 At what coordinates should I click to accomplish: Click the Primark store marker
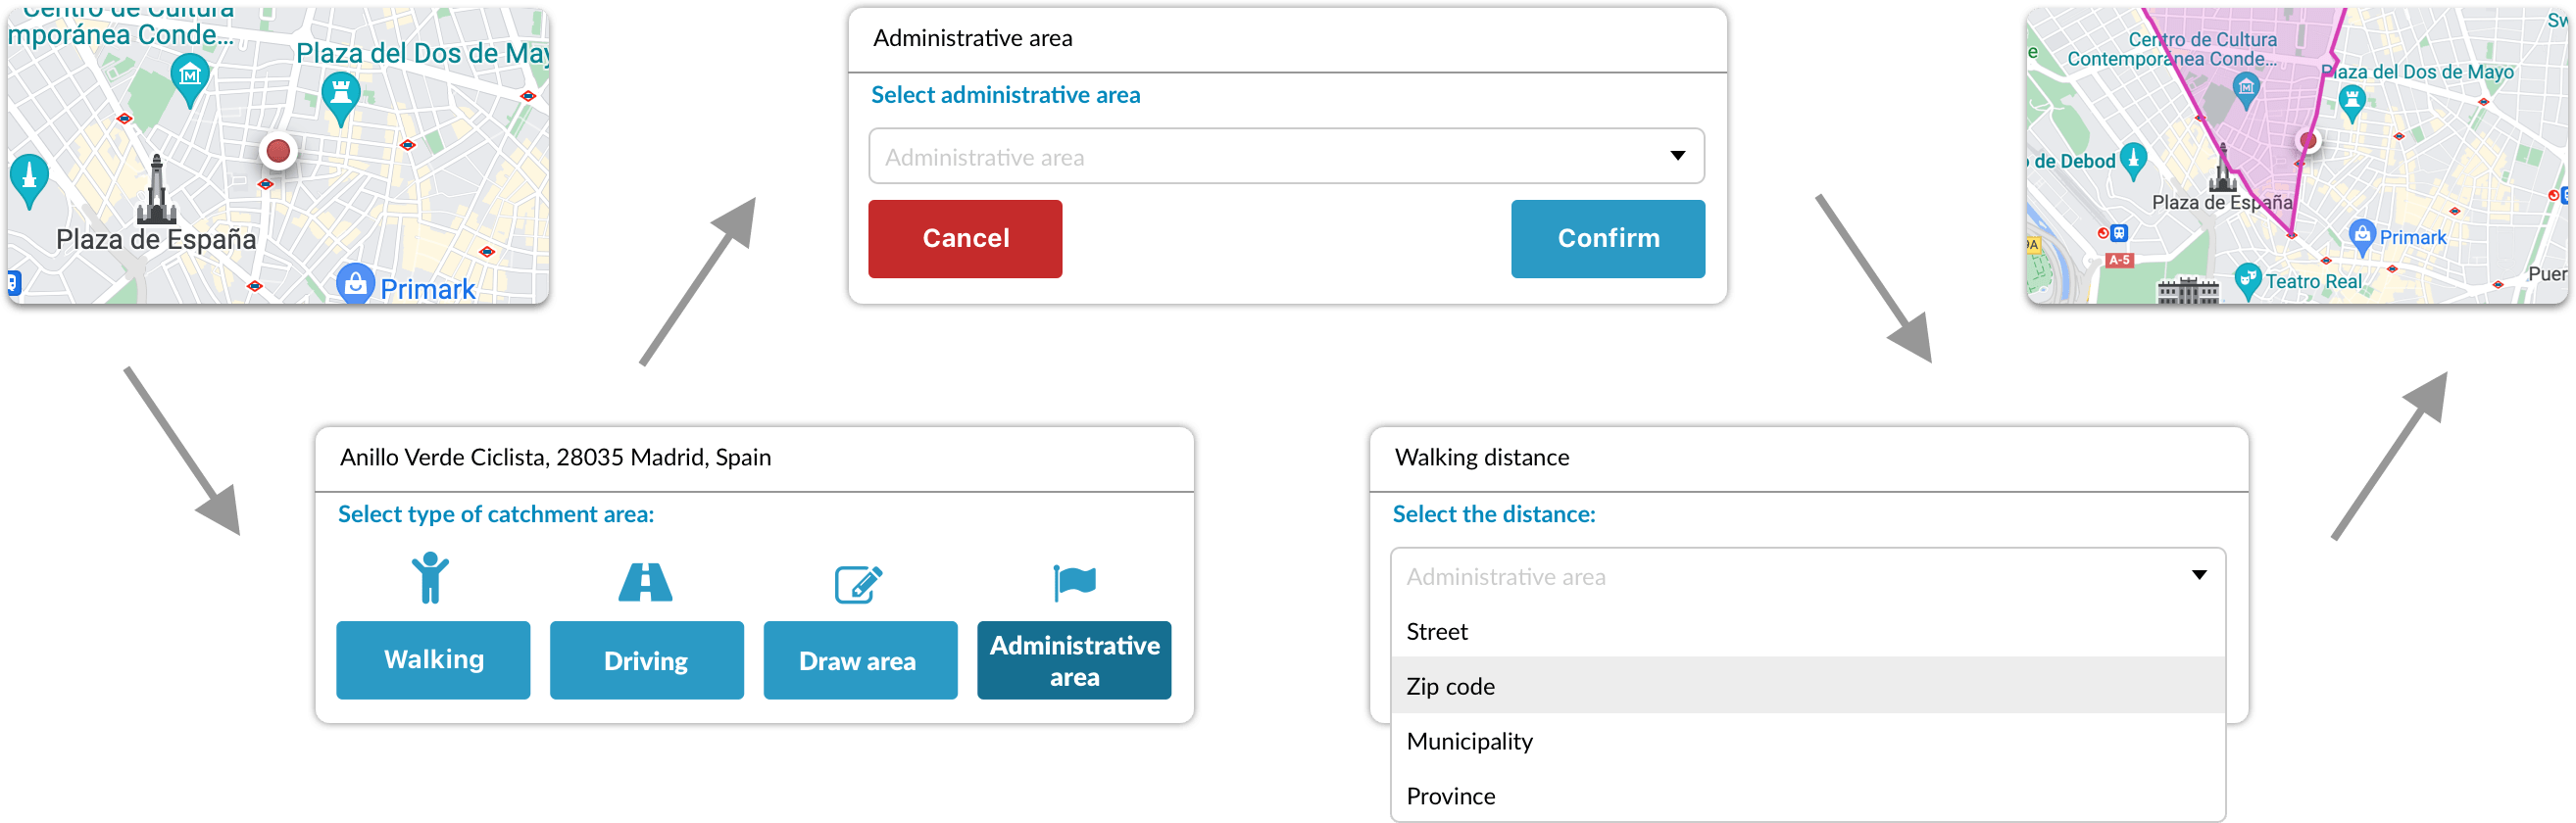click(x=355, y=284)
